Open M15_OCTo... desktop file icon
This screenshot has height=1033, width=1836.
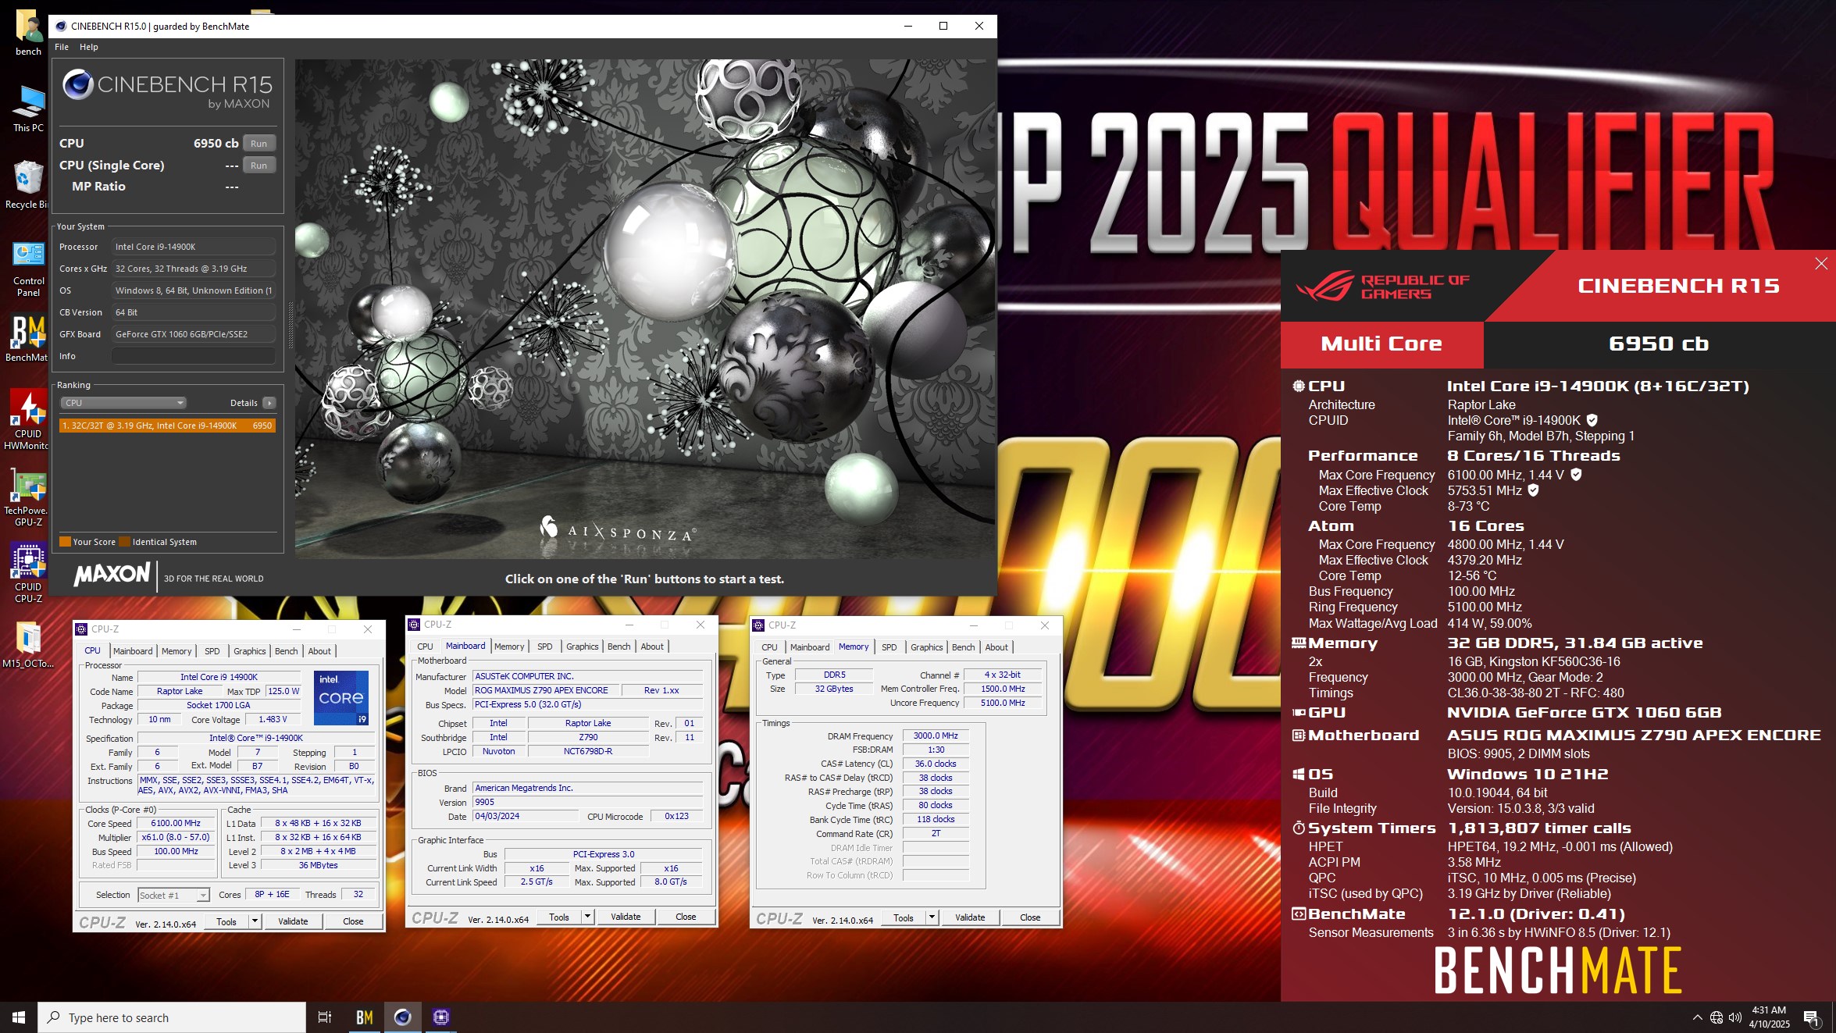click(x=28, y=645)
